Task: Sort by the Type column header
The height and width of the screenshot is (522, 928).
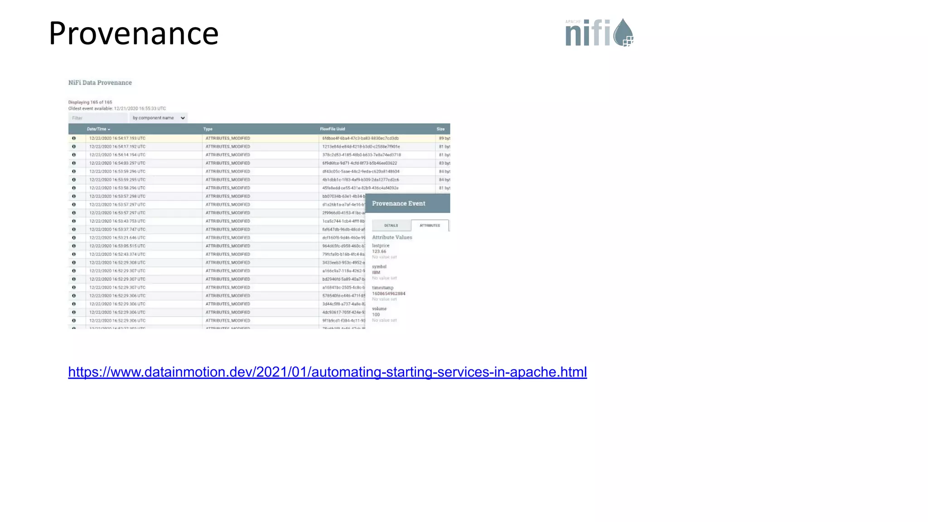Action: point(208,129)
